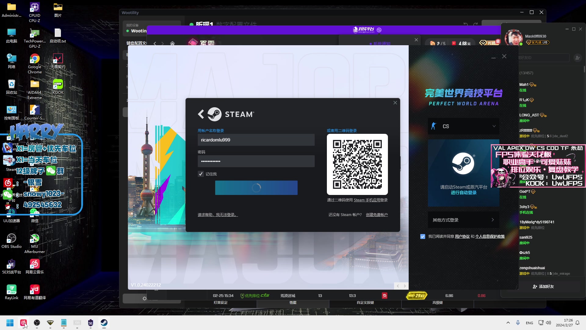The image size is (586, 330).
Task: Open the Google Chrome desktop shortcut
Action: pyautogui.click(x=35, y=64)
